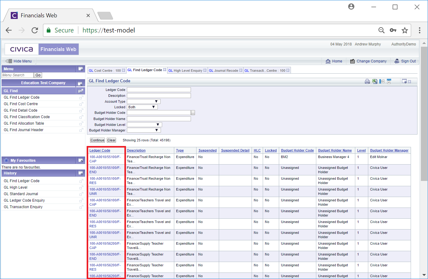Open the Locked dropdown showing Both
Screen dimensions: 428x279
click(x=142, y=107)
